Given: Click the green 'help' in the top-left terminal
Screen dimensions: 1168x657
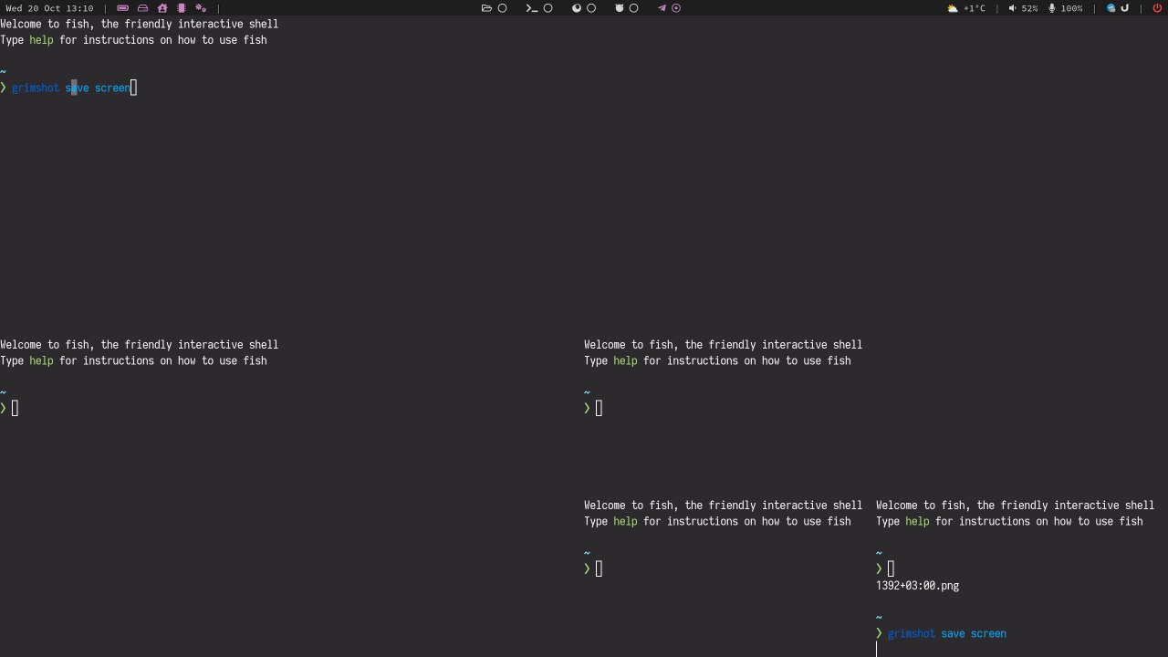Looking at the screenshot, I should click(x=41, y=40).
